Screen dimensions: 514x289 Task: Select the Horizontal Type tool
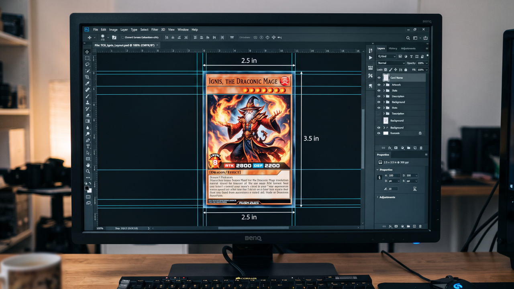click(88, 147)
